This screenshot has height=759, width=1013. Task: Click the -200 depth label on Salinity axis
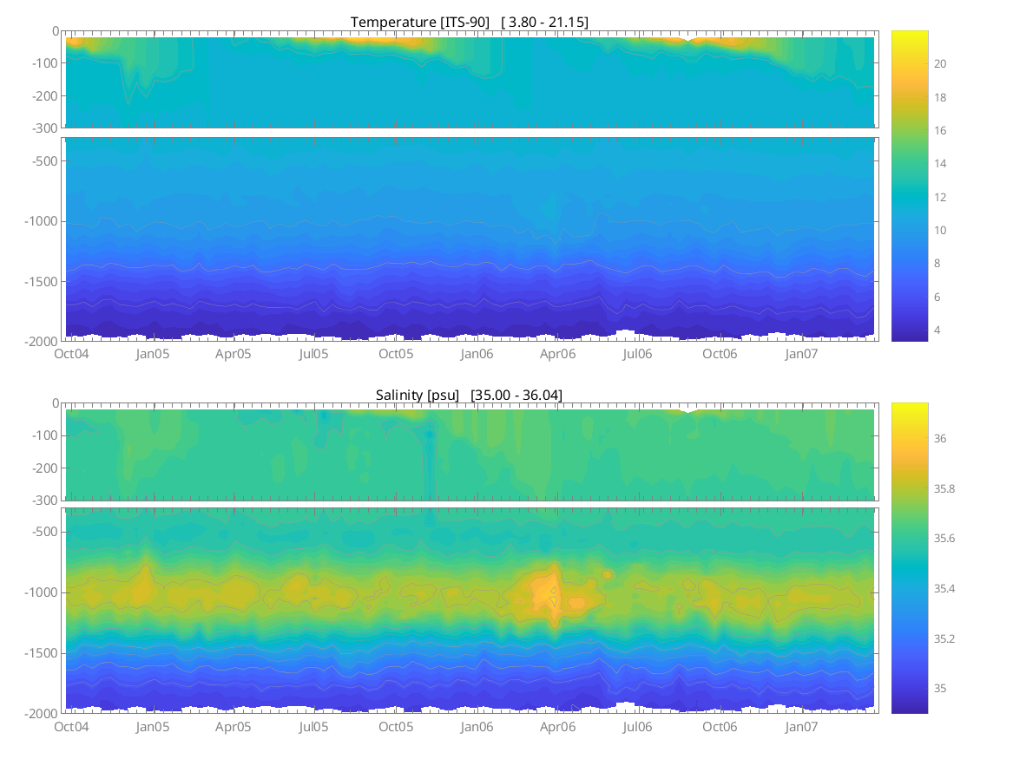click(x=45, y=468)
